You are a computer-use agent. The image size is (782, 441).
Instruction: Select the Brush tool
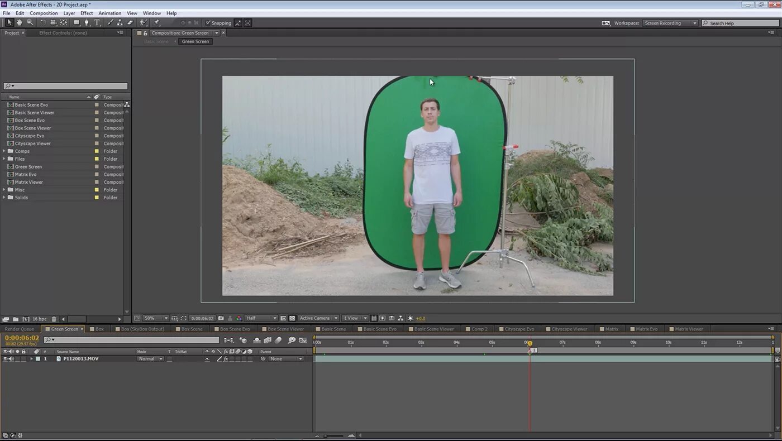[110, 23]
